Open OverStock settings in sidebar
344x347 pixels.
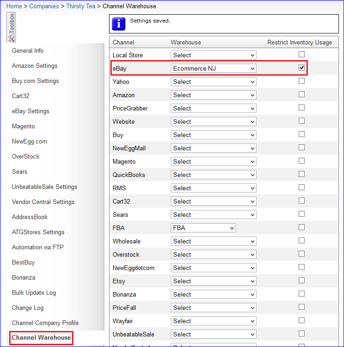click(x=26, y=156)
